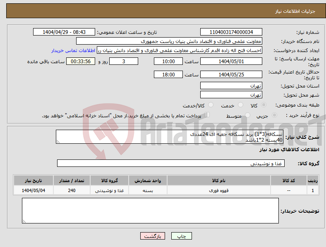Toggle the Islamic treasury payment checkbox
326x247 pixels.
(207, 115)
